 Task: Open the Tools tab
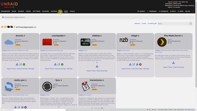click(72, 11)
